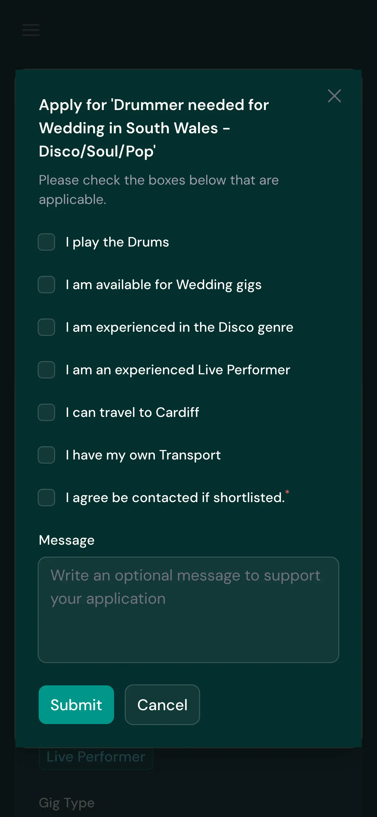Viewport: 377px width, 817px height.
Task: Enable the Disco genre experience checkbox
Action: tap(46, 327)
